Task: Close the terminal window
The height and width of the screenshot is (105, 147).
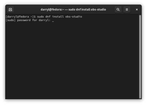Action: pyautogui.click(x=137, y=9)
